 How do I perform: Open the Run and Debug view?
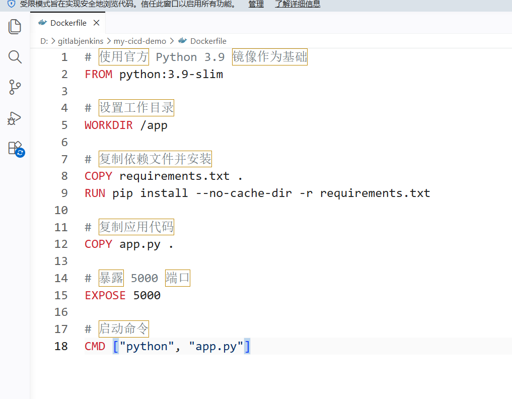[x=15, y=118]
